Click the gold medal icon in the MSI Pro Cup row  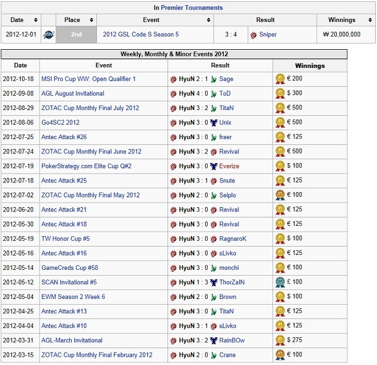(x=280, y=79)
